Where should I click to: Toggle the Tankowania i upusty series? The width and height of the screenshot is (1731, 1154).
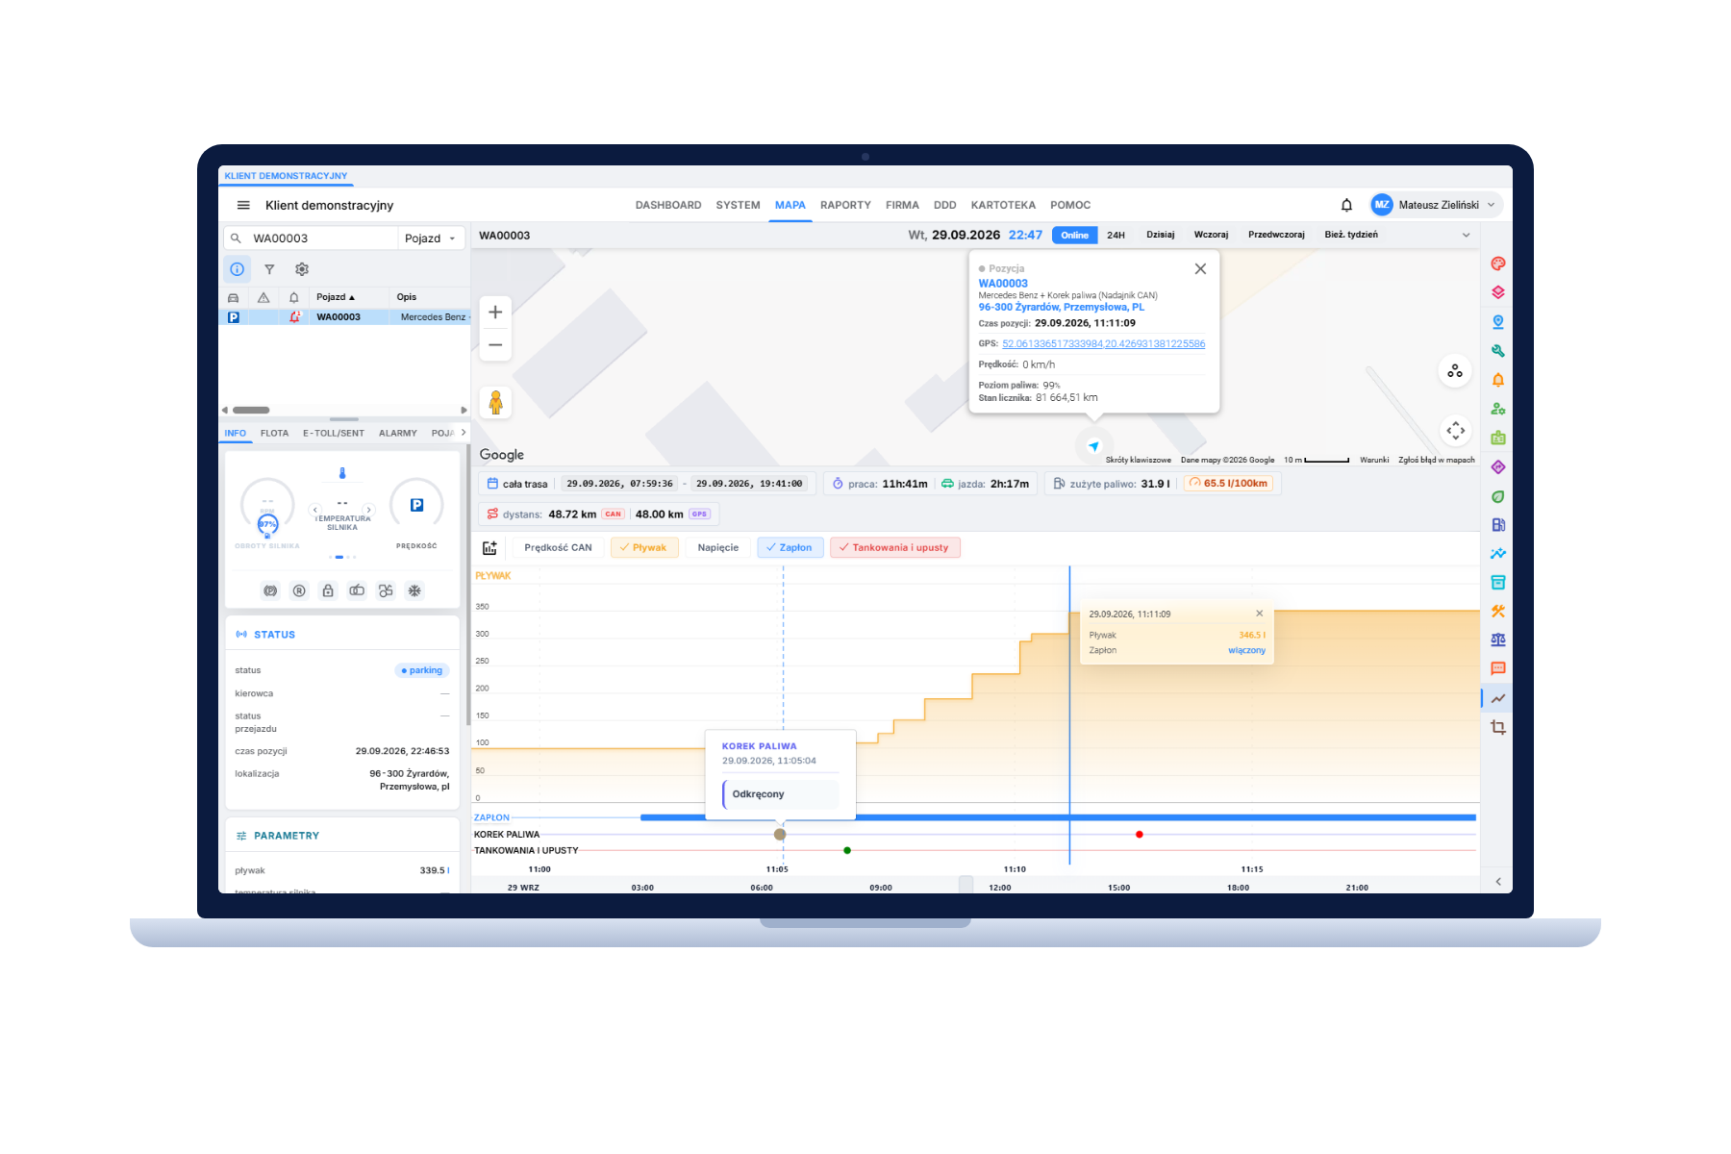894,548
